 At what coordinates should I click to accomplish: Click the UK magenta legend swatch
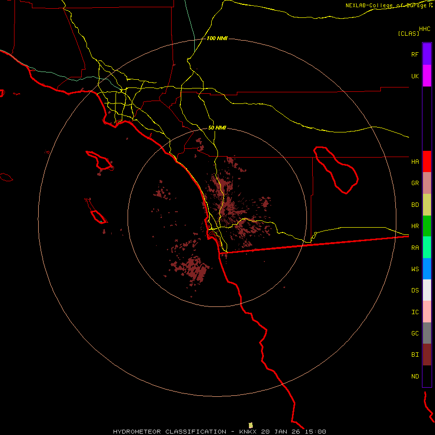tap(427, 76)
